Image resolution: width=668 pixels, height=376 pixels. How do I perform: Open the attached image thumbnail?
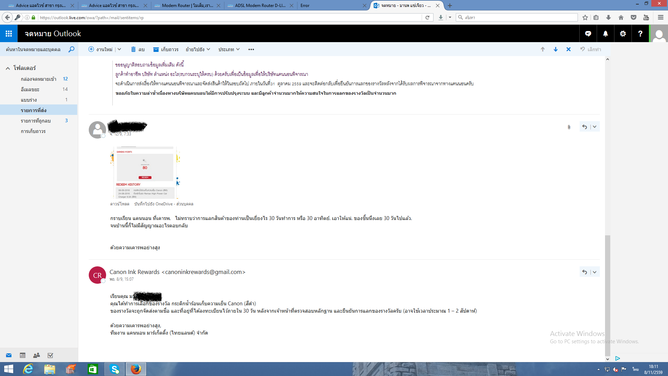coord(145,172)
